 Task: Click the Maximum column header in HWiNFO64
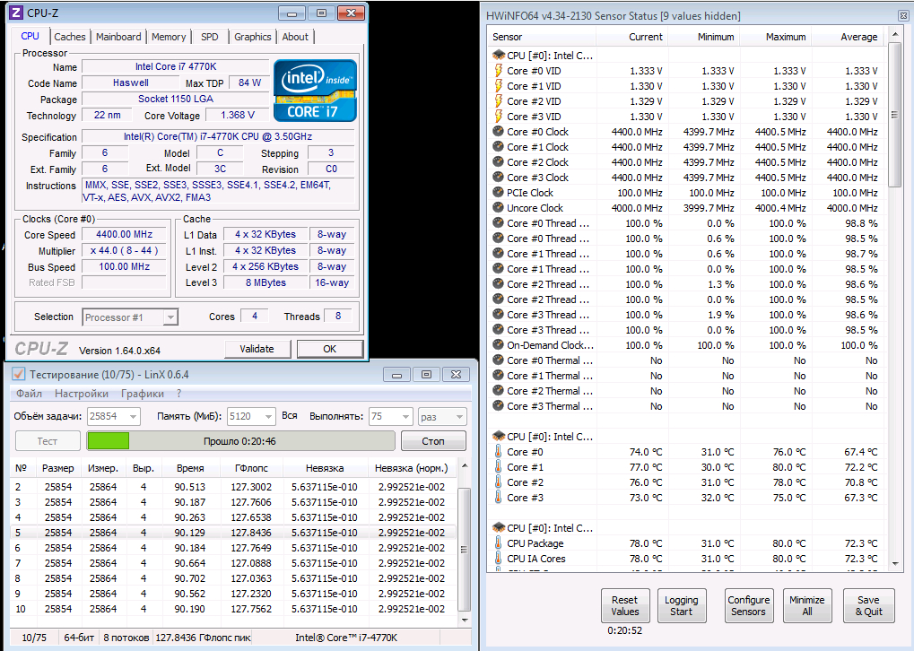pyautogui.click(x=775, y=37)
